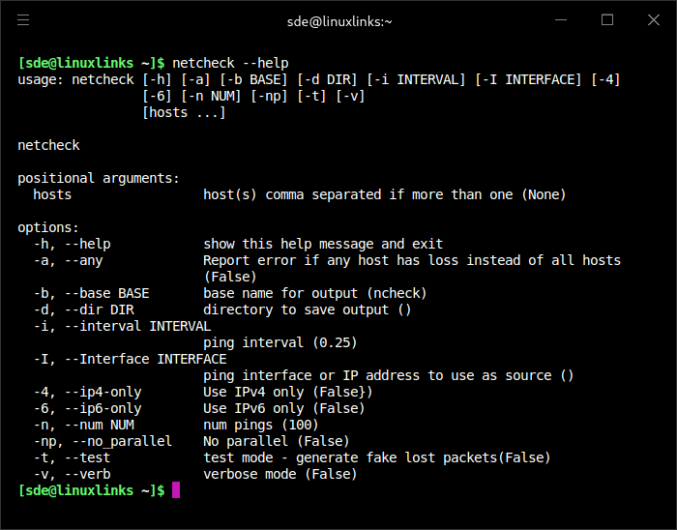Screen dimensions: 677x530
Task: Click the sde@linuxlinks window title
Action: coord(338,20)
